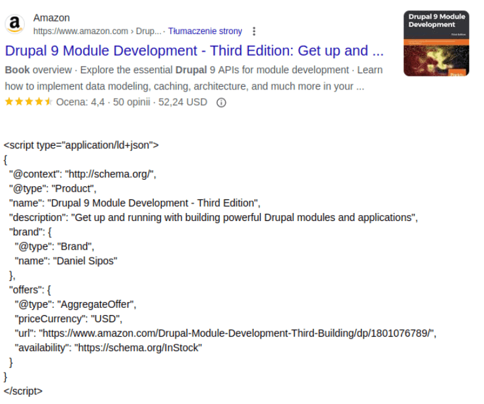The width and height of the screenshot is (484, 404).
Task: Click the "availability" InStock line
Action: pyautogui.click(x=108, y=348)
